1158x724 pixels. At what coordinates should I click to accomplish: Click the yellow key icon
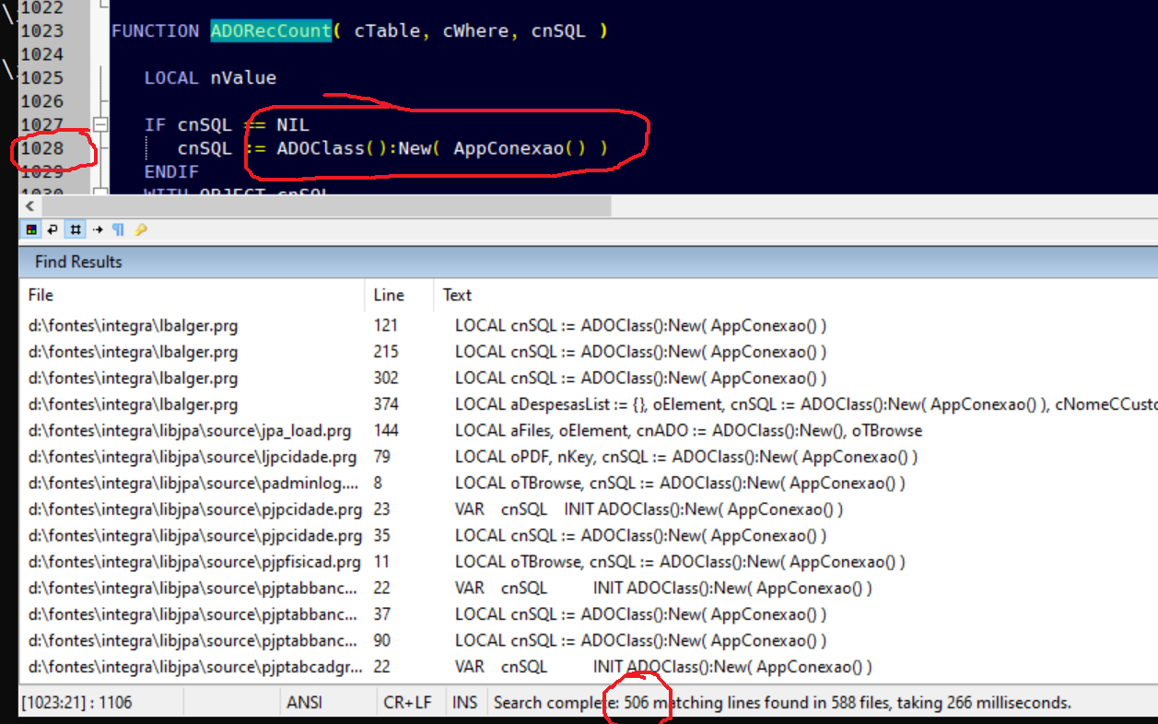pos(141,229)
